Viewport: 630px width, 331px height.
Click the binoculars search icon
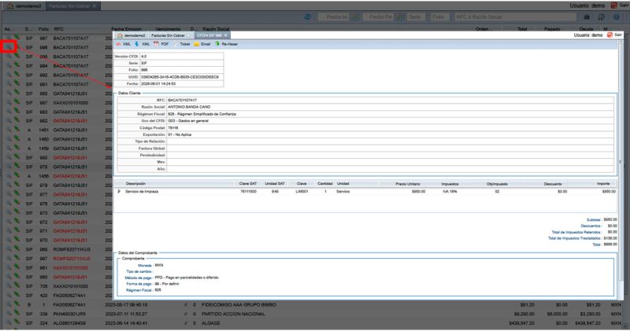click(x=587, y=17)
